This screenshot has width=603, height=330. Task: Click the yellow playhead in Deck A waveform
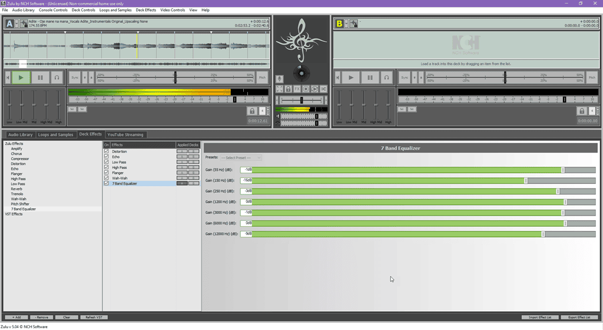tap(138, 45)
